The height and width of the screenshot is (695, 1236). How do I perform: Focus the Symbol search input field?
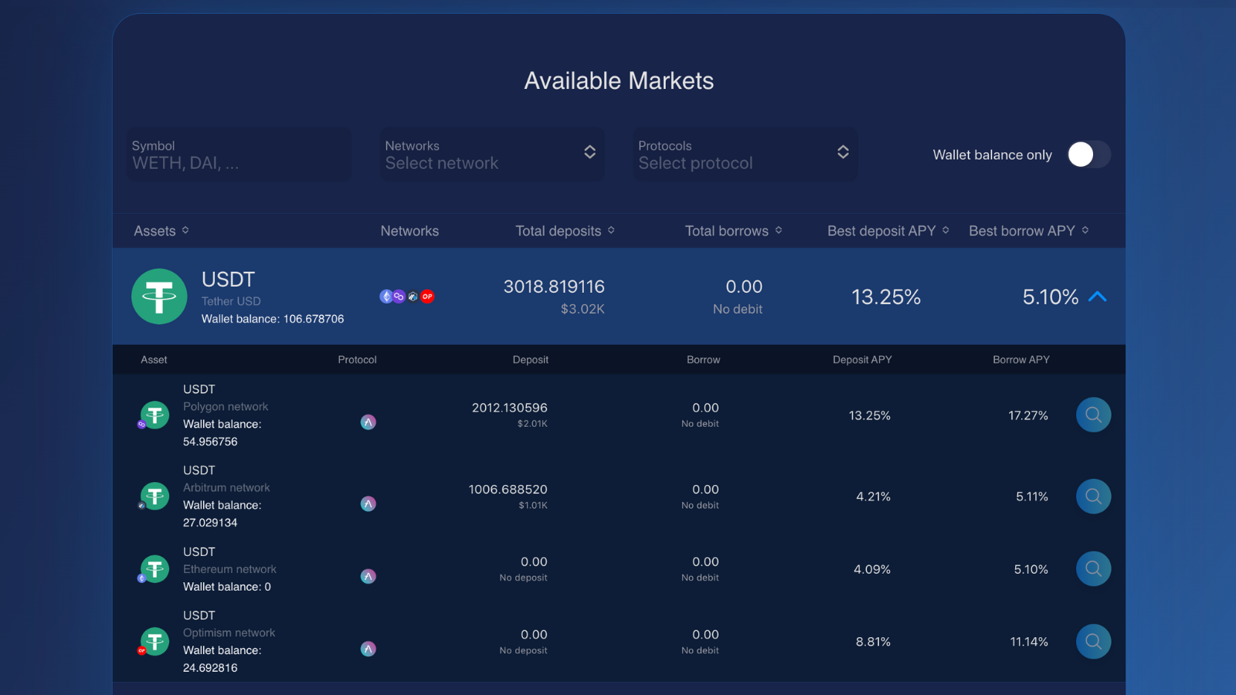pyautogui.click(x=239, y=154)
